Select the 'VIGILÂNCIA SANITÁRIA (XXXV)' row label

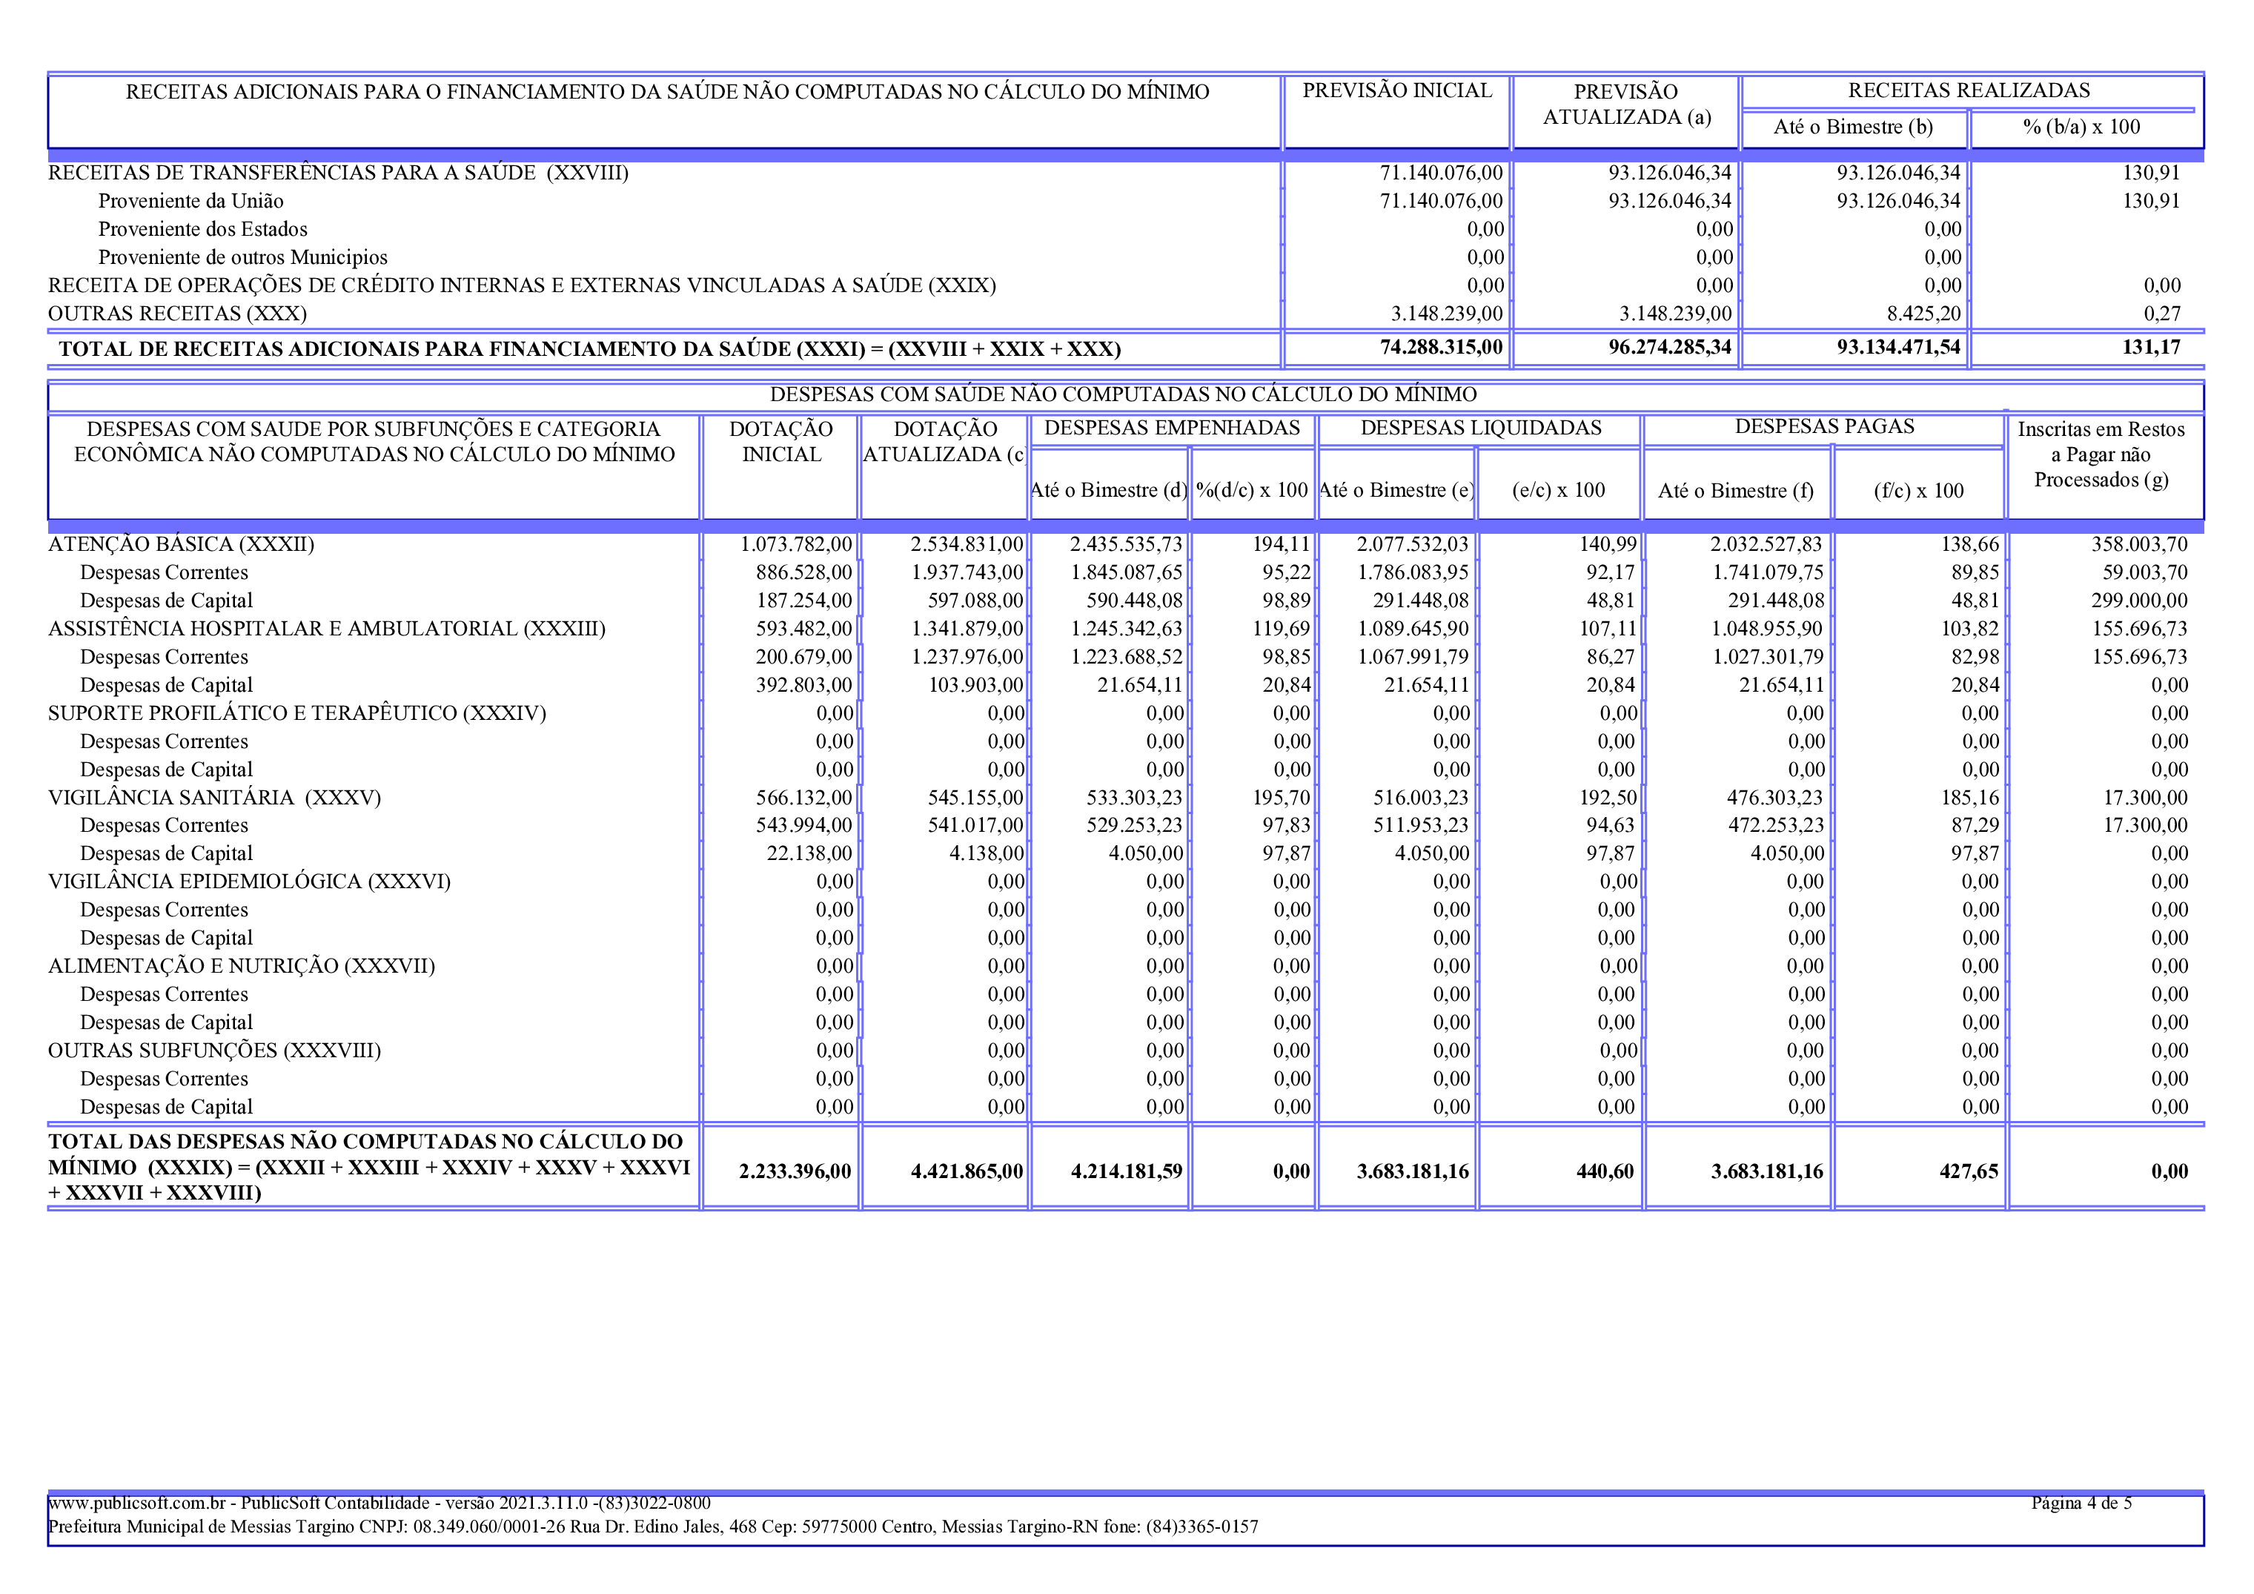click(x=214, y=798)
